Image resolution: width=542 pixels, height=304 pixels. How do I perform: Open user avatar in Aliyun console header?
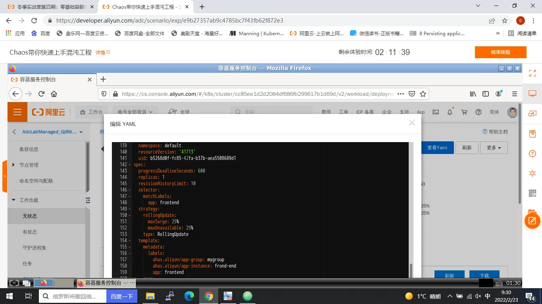click(x=512, y=112)
